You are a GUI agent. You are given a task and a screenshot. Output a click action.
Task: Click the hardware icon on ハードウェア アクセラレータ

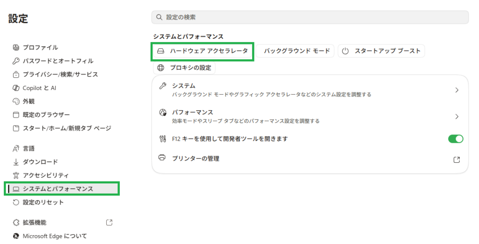click(x=161, y=51)
